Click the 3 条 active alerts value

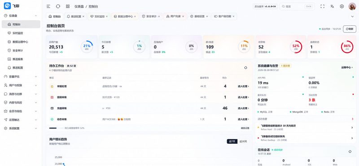coord(312,100)
